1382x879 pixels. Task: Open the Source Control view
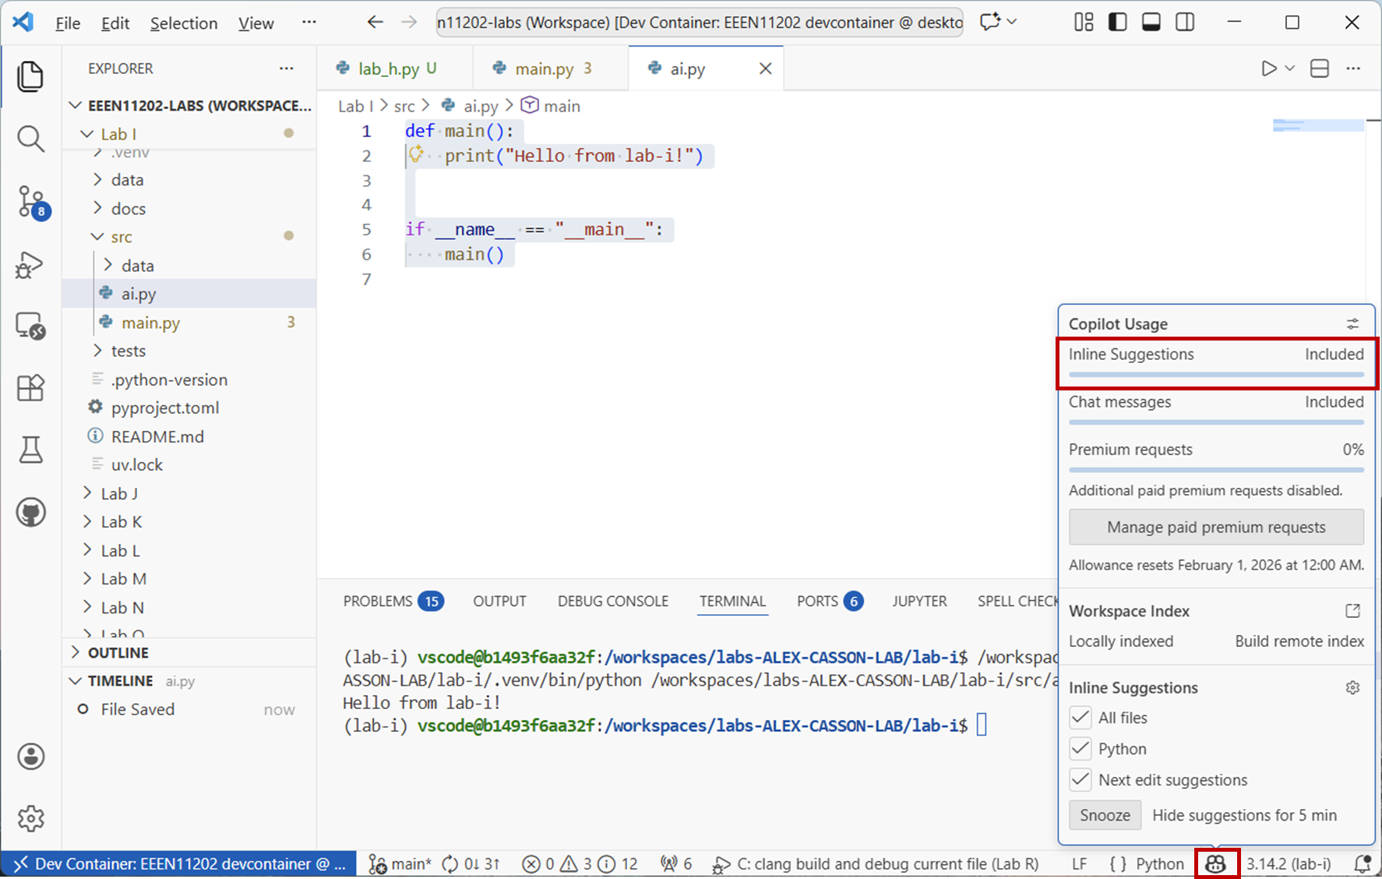[31, 202]
